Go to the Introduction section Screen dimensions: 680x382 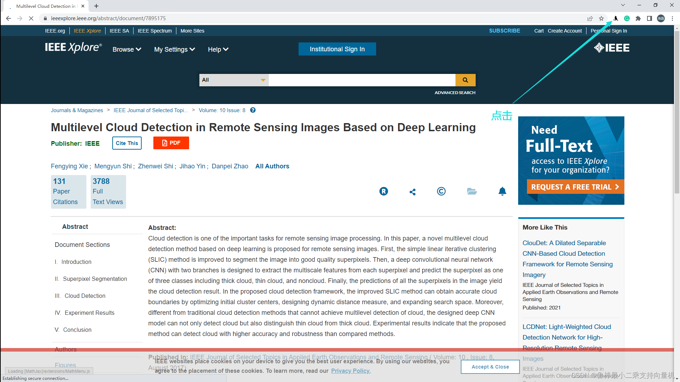(73, 262)
